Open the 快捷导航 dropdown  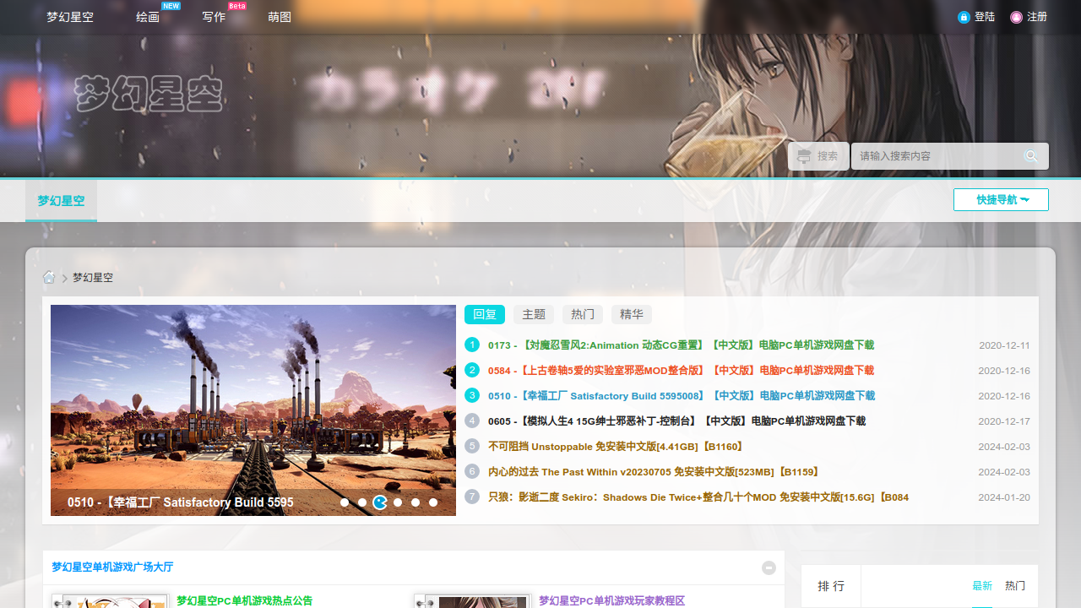(1001, 200)
